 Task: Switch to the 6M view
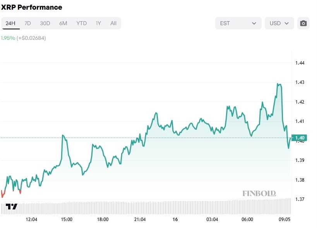click(x=63, y=23)
